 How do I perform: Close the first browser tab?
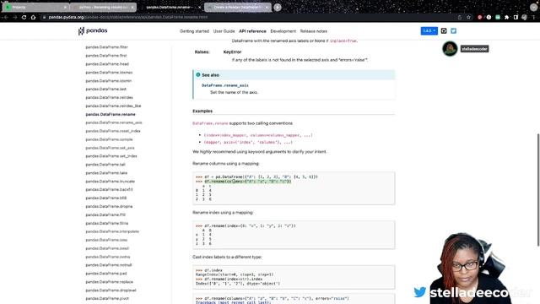pos(65,8)
